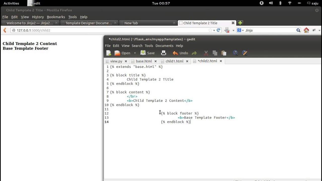Open gedit's Help menu

pyautogui.click(x=179, y=46)
